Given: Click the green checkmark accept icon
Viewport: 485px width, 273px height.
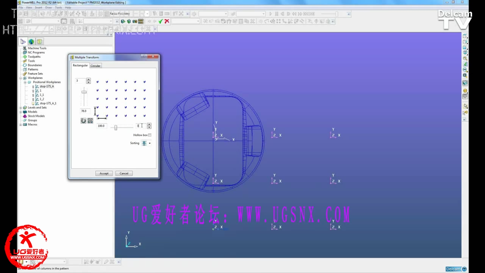Looking at the screenshot, I should tap(160, 21).
